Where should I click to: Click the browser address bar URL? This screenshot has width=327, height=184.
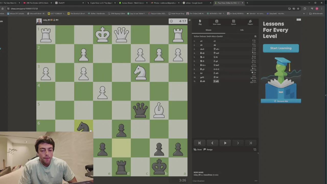[x=24, y=8]
